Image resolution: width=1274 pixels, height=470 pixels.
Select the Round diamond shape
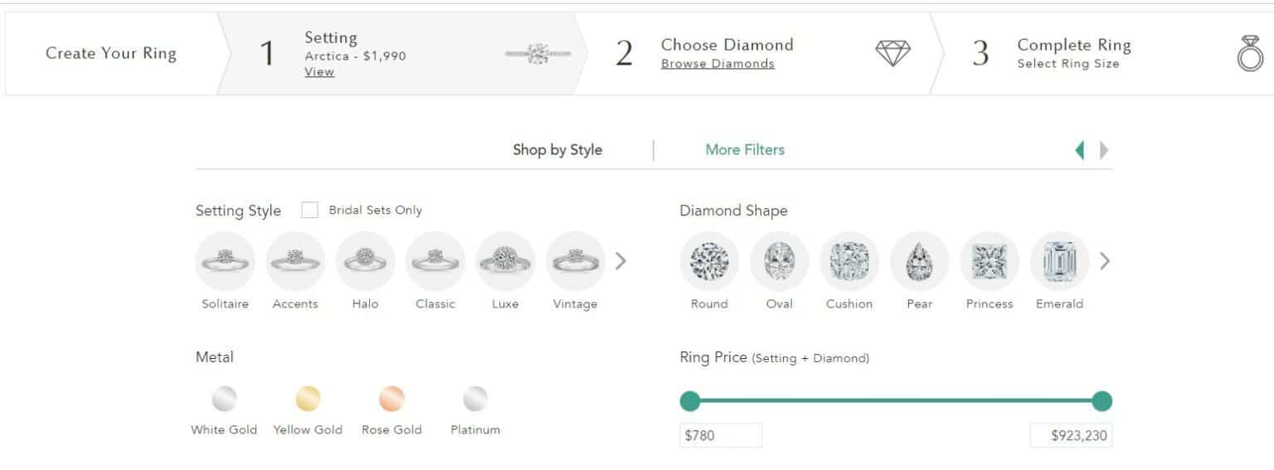click(709, 261)
